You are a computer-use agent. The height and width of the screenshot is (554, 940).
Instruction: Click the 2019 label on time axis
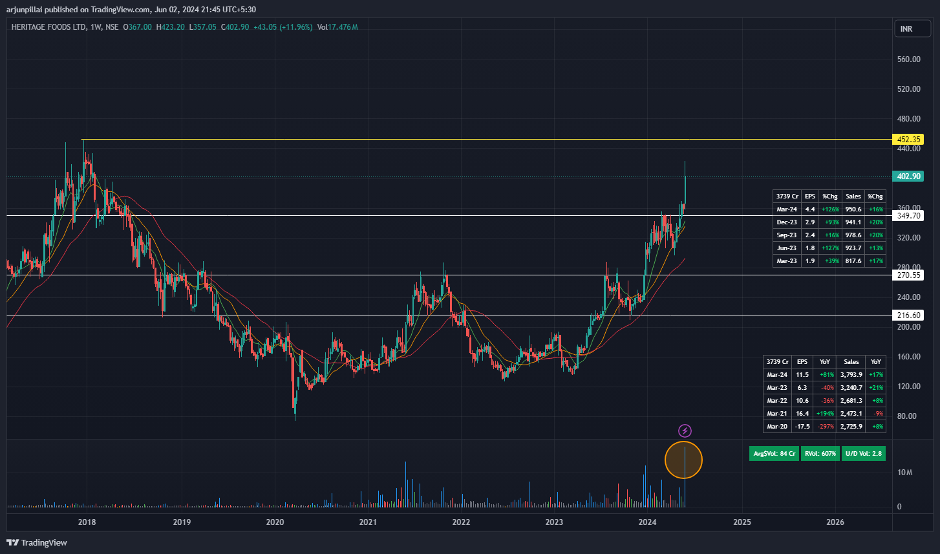tap(182, 522)
